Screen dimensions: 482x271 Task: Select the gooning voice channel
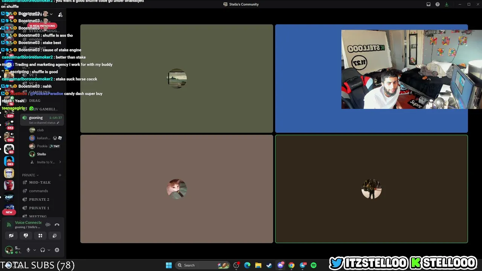41,118
